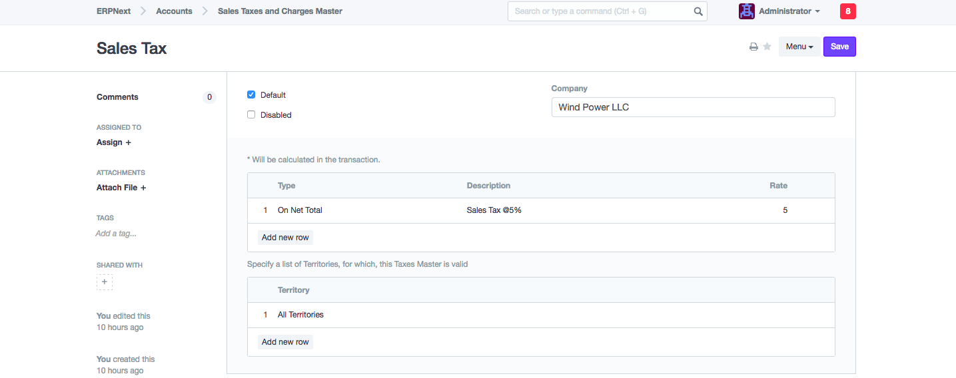Click ERPNext home breadcrumb
This screenshot has width=956, height=378.
(x=113, y=11)
